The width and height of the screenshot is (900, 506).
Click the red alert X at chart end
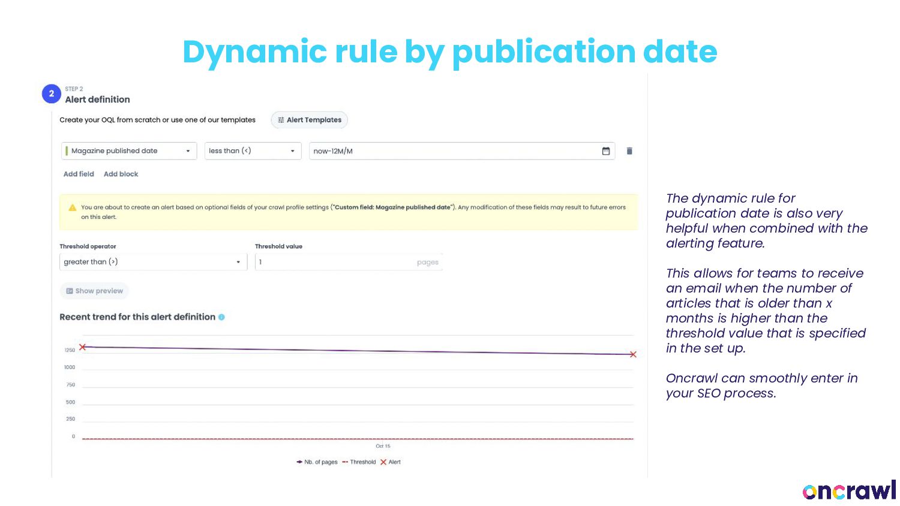coord(632,354)
